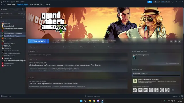Click the Steam icon in taskbar
Screen dimensions: 184x103
(x=102, y=101)
